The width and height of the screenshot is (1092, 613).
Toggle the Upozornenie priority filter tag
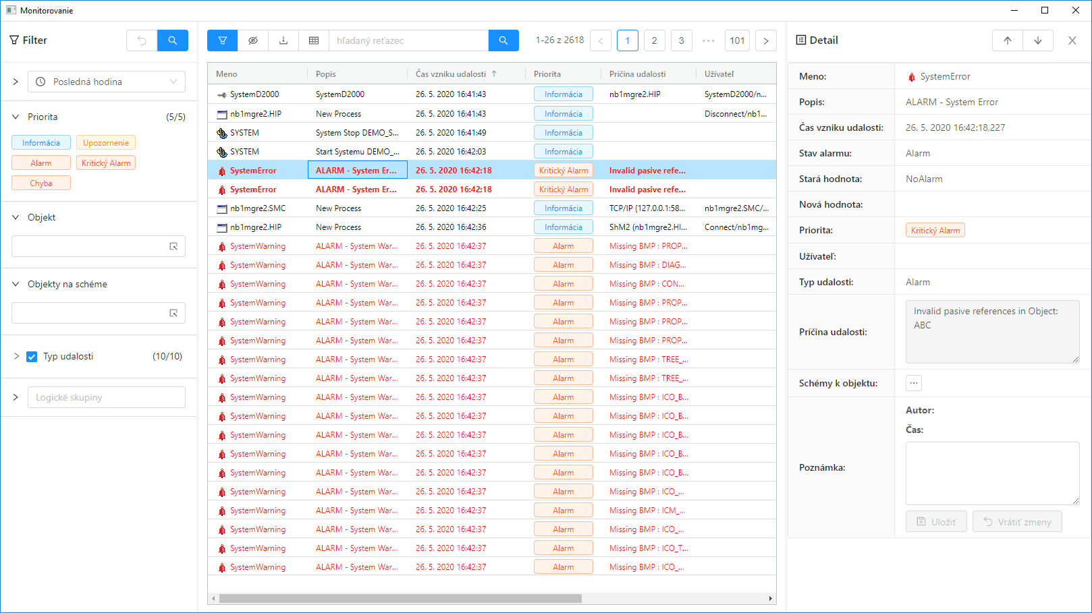106,143
